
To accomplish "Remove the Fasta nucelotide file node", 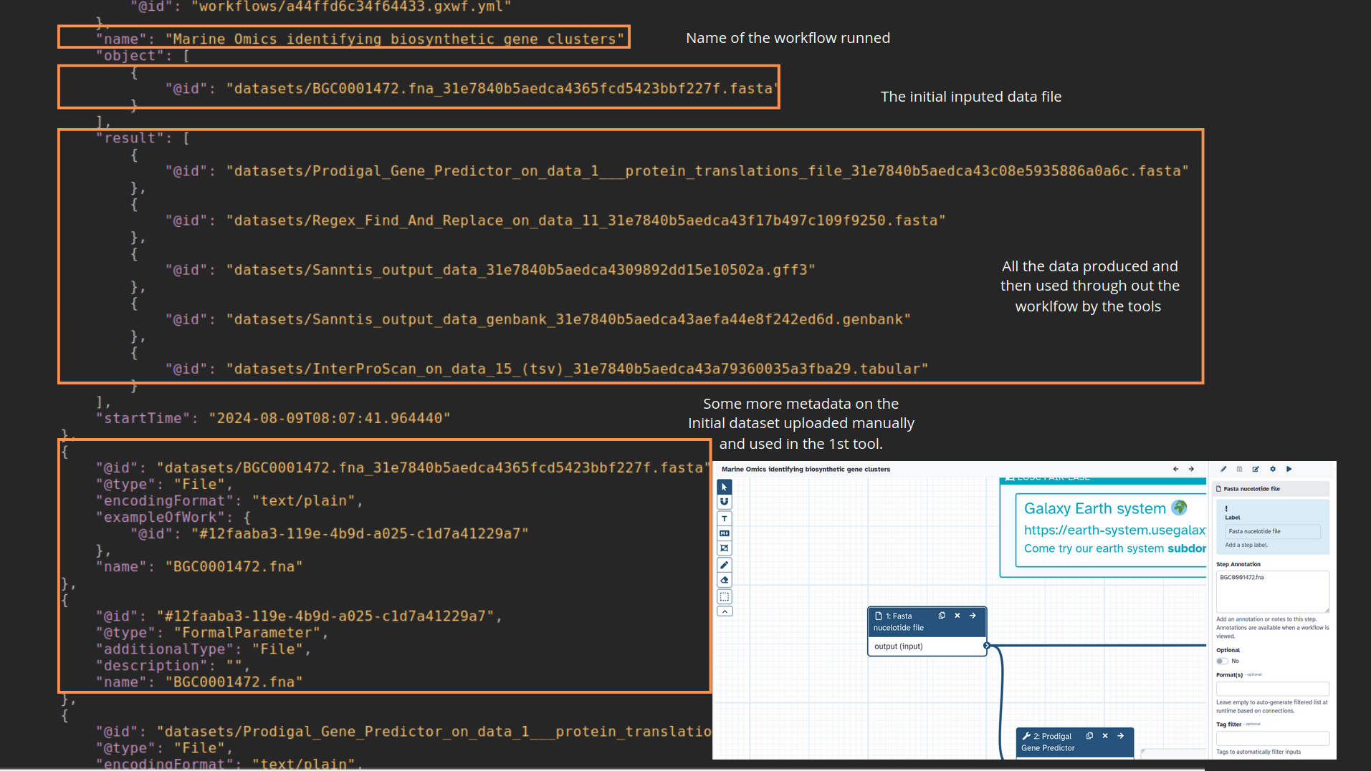I will click(x=957, y=616).
